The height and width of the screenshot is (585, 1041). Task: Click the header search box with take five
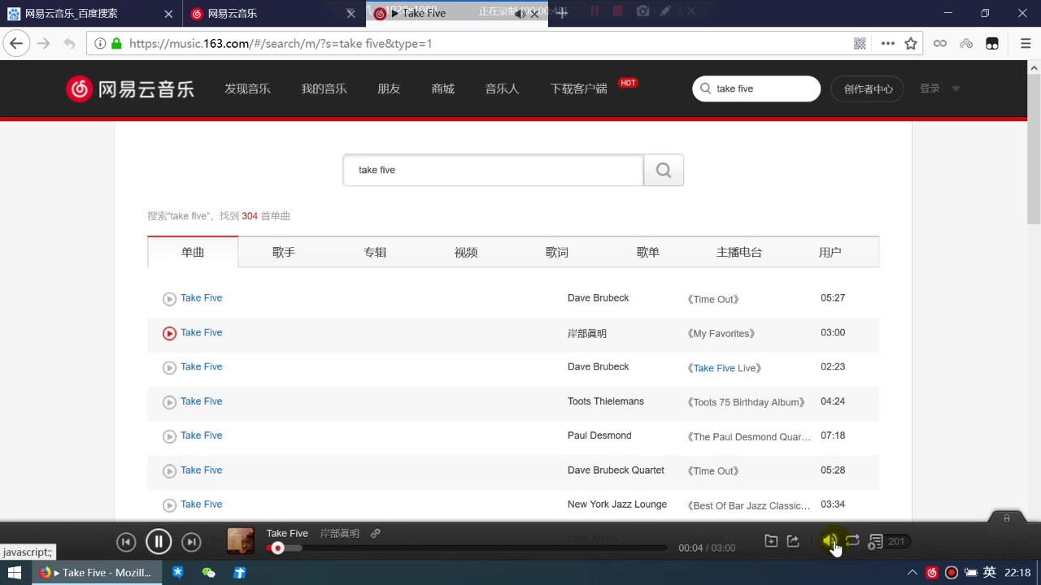(756, 89)
